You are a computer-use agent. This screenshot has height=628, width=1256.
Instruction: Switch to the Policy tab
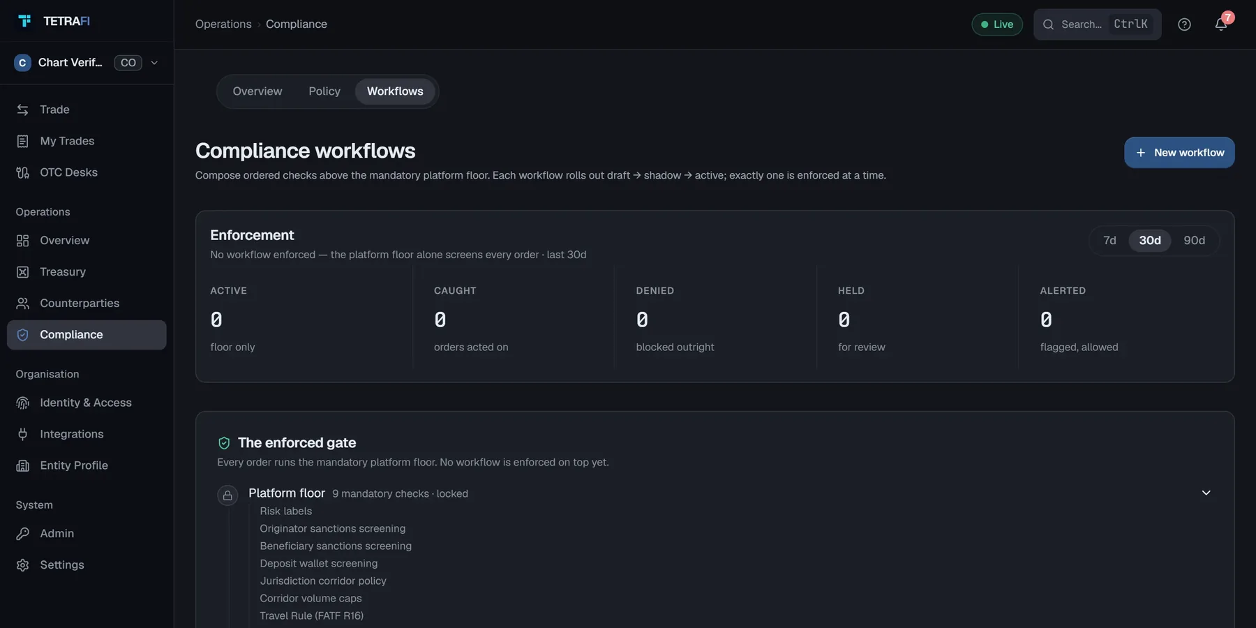click(324, 91)
